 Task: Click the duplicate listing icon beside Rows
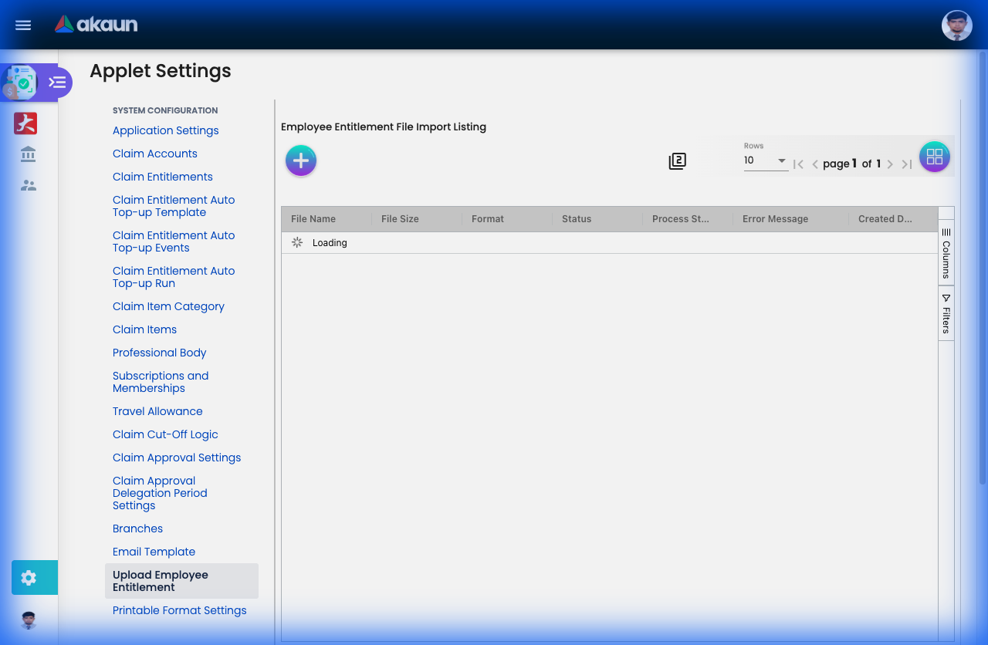677,160
